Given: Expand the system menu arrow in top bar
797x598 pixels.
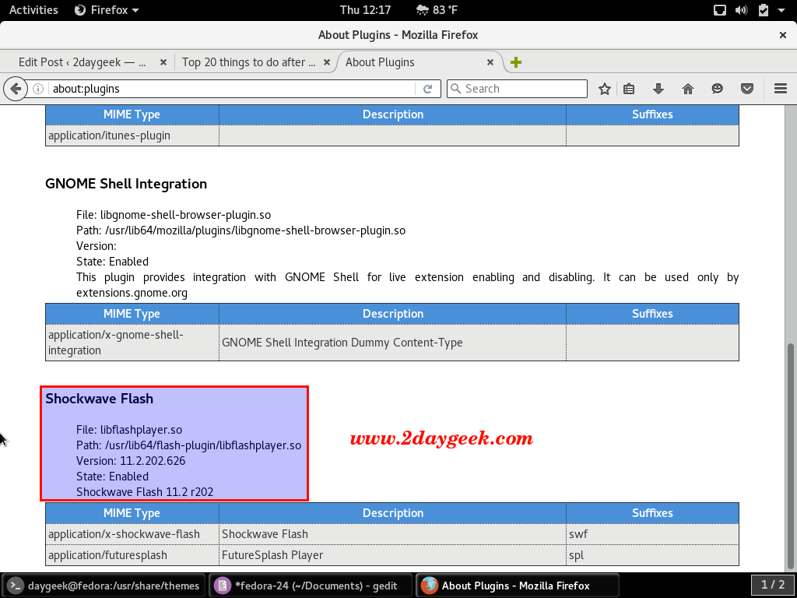Looking at the screenshot, I should [x=781, y=10].
